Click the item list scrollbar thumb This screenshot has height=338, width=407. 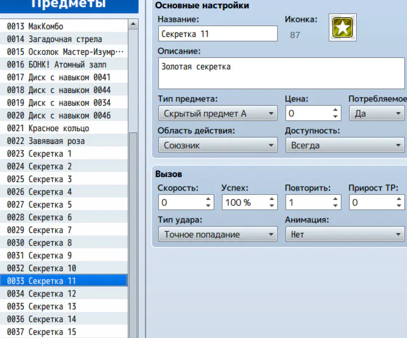click(x=133, y=235)
